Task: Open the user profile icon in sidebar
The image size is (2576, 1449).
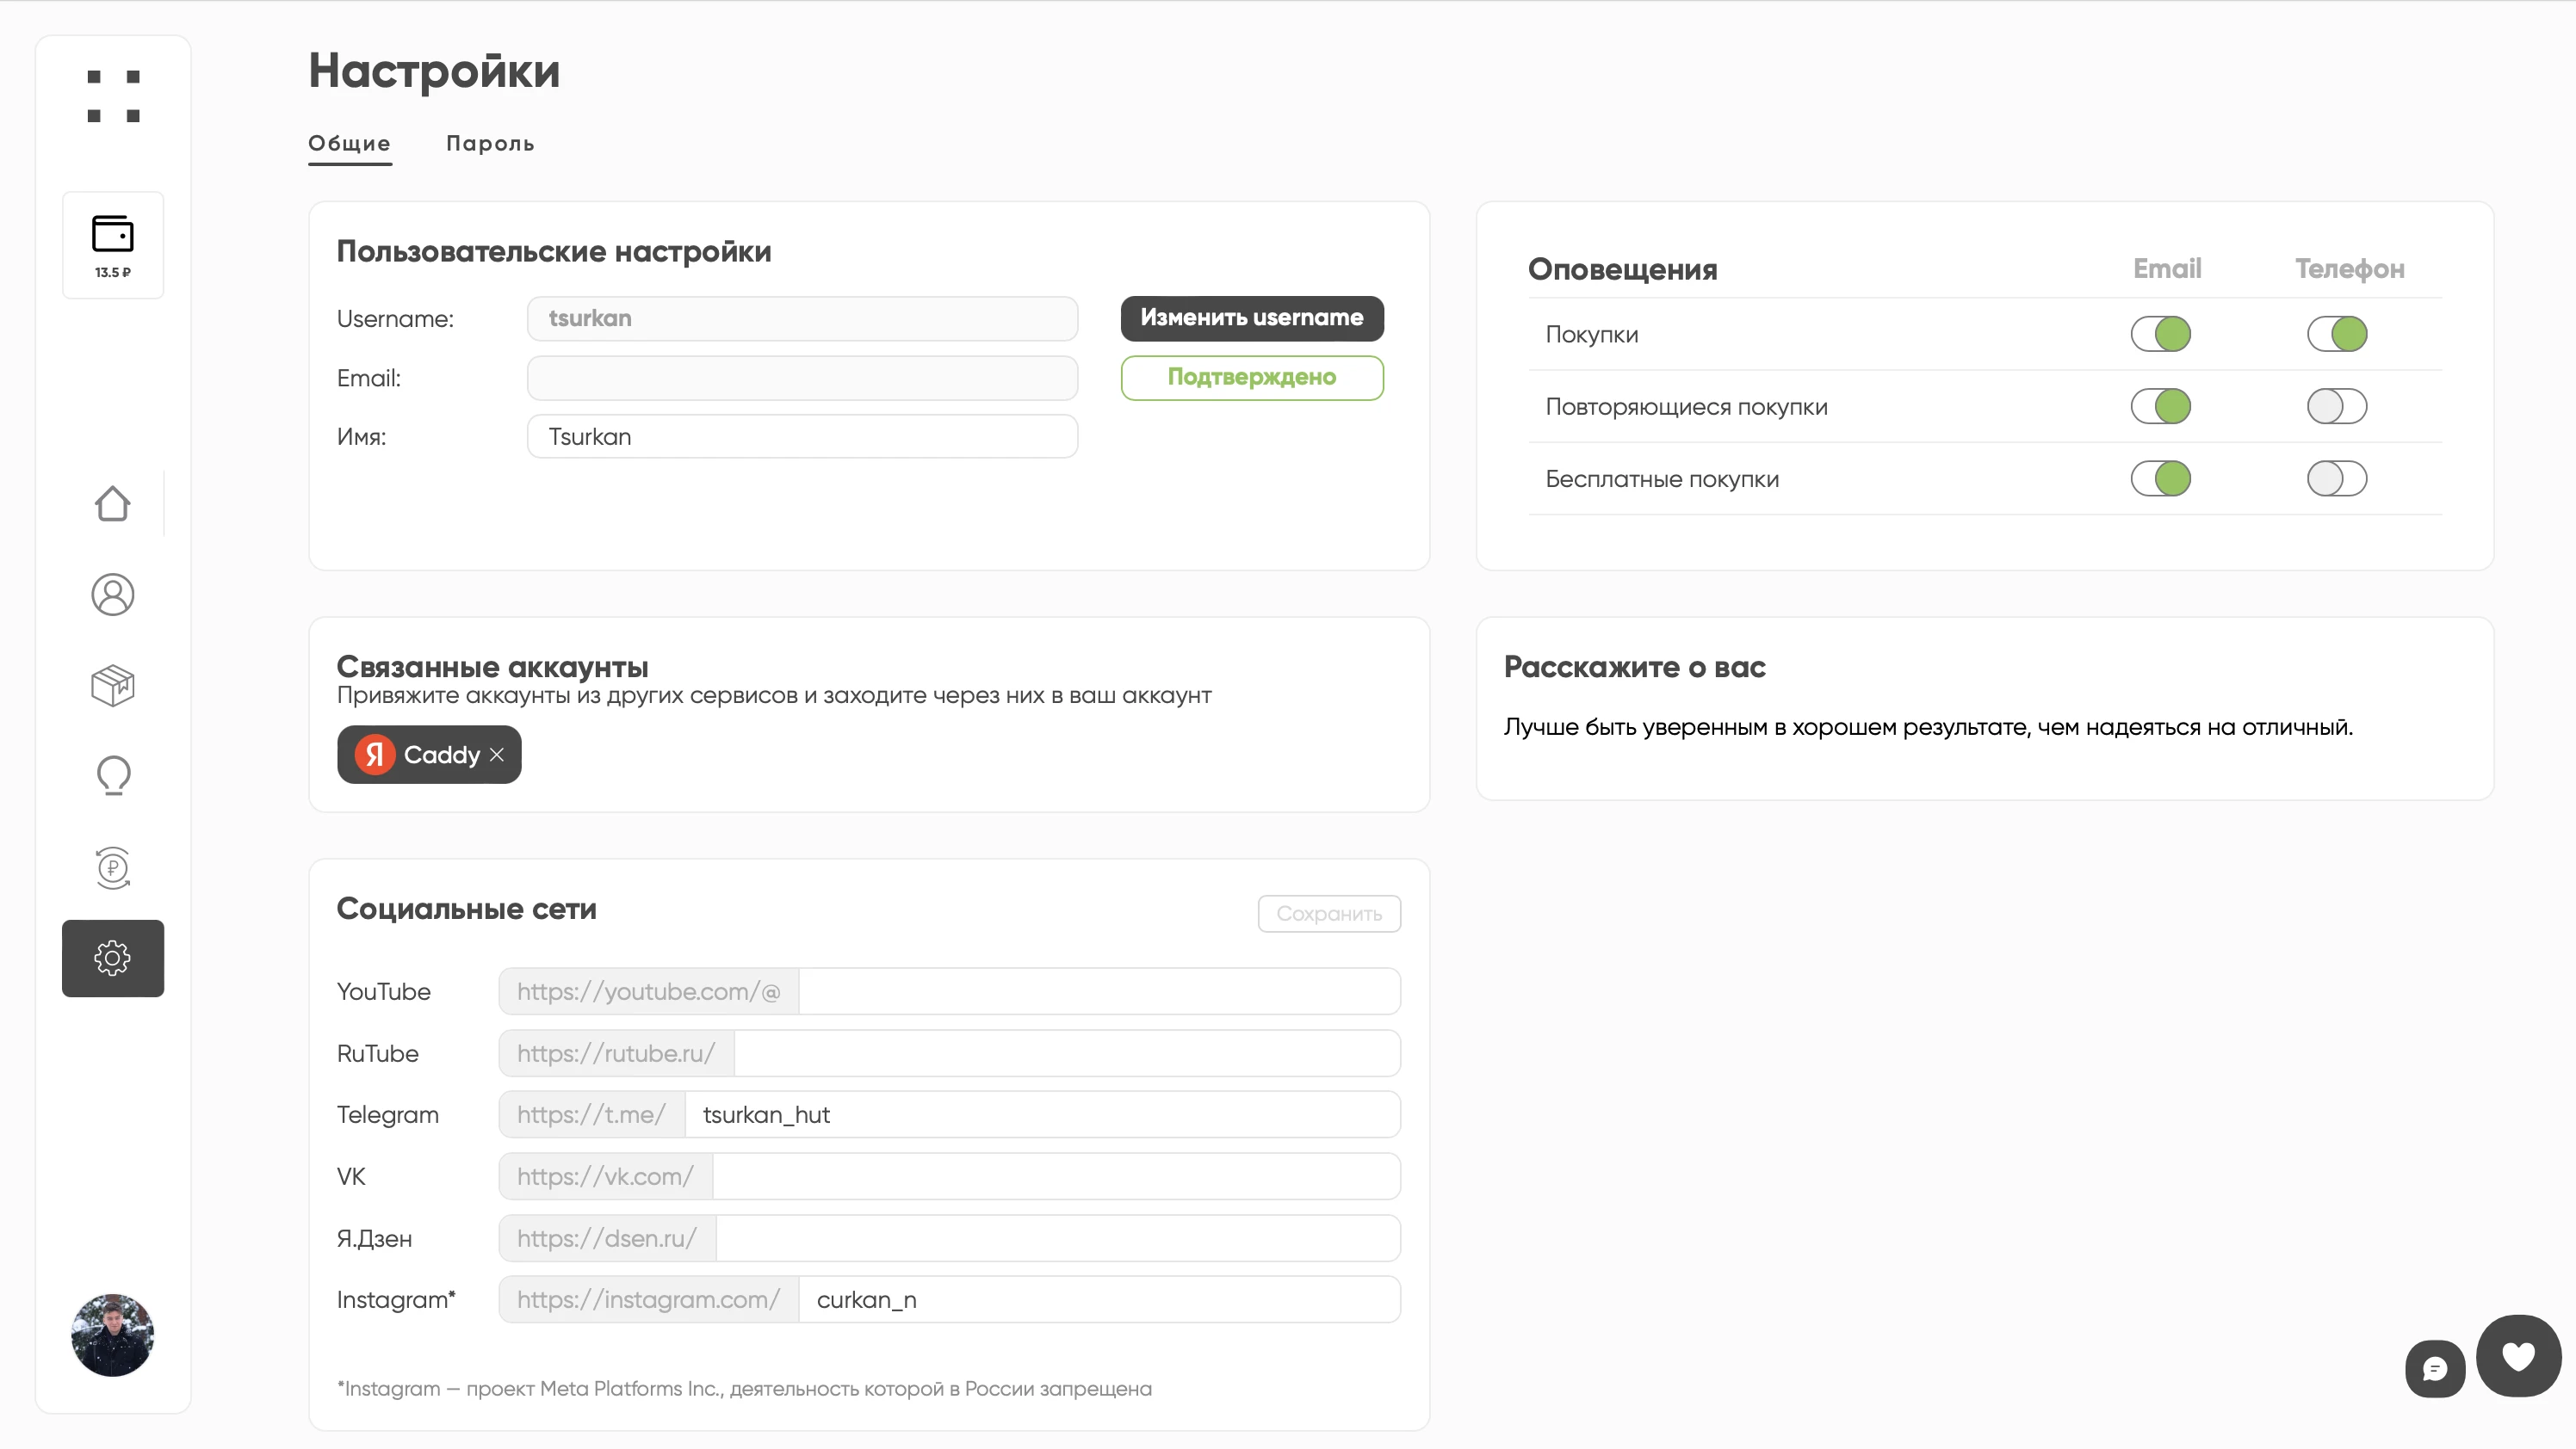Action: (x=113, y=595)
